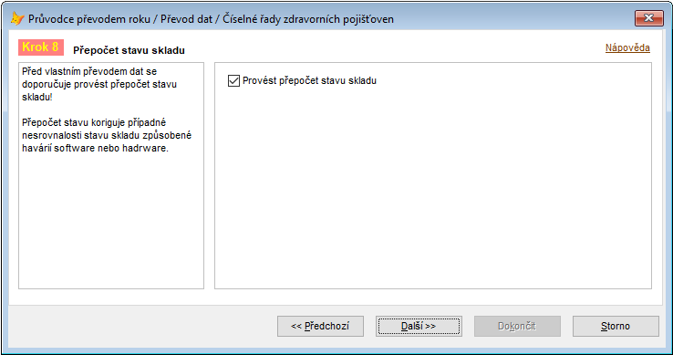Click the "Provést přepočet stavu skladu" label text

309,81
